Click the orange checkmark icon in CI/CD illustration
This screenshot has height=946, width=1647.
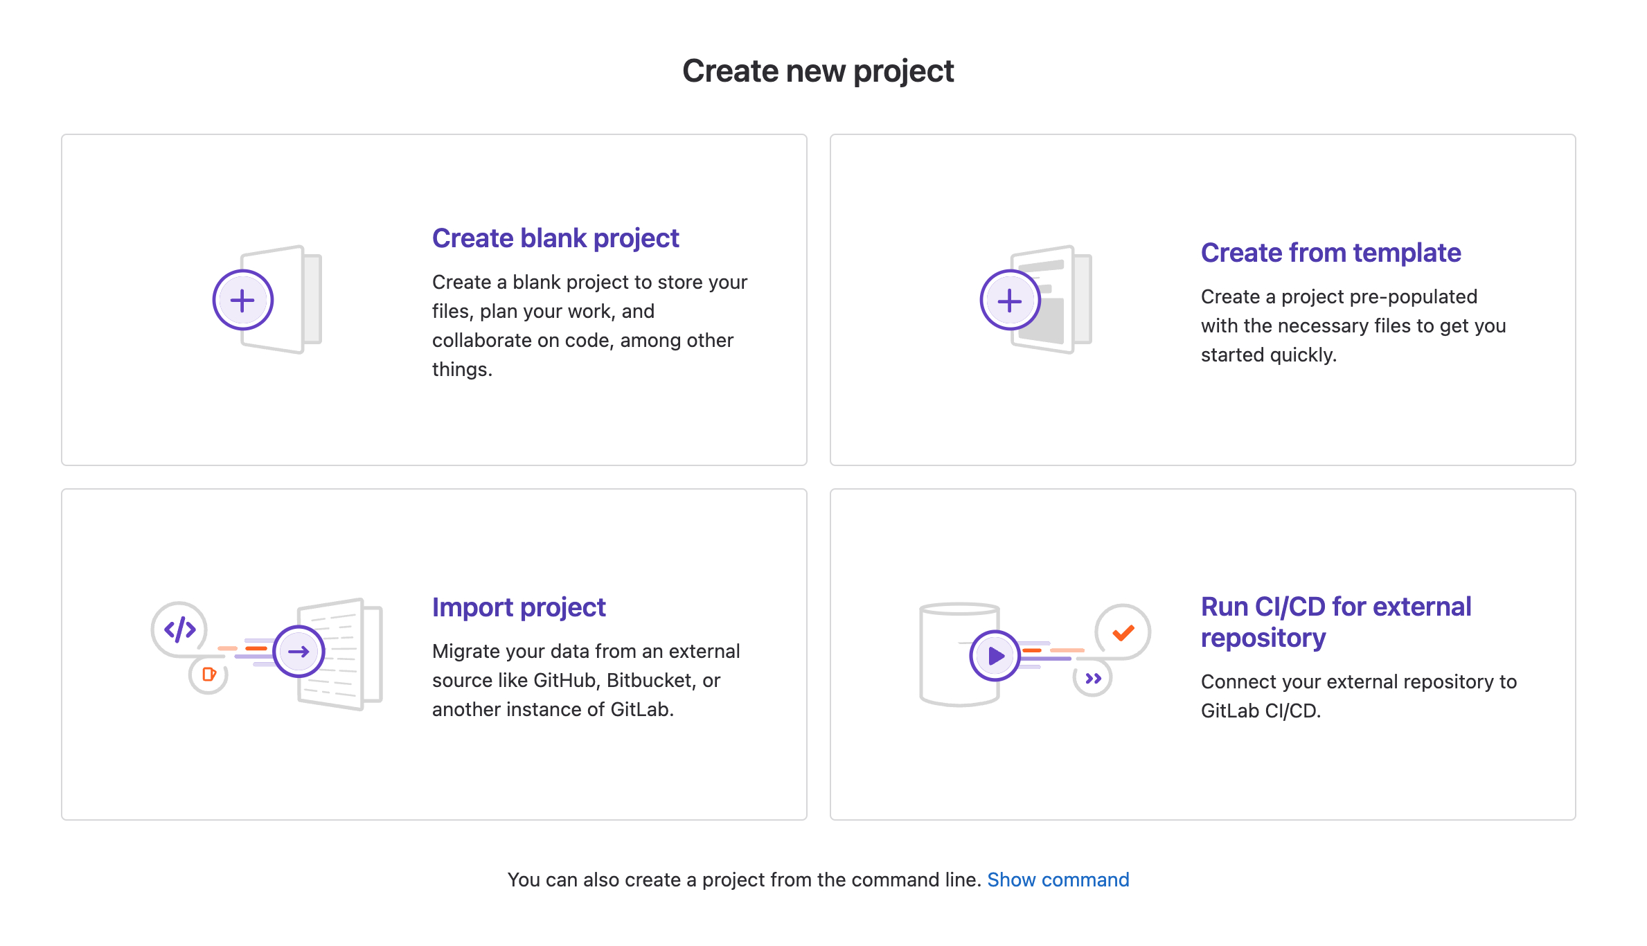tap(1122, 632)
